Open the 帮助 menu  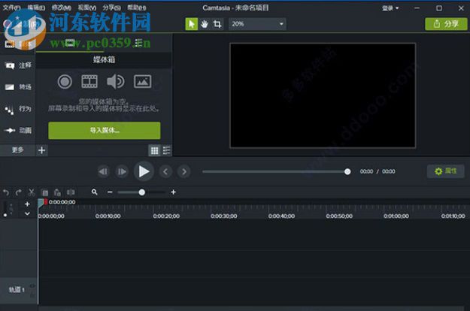tap(137, 8)
